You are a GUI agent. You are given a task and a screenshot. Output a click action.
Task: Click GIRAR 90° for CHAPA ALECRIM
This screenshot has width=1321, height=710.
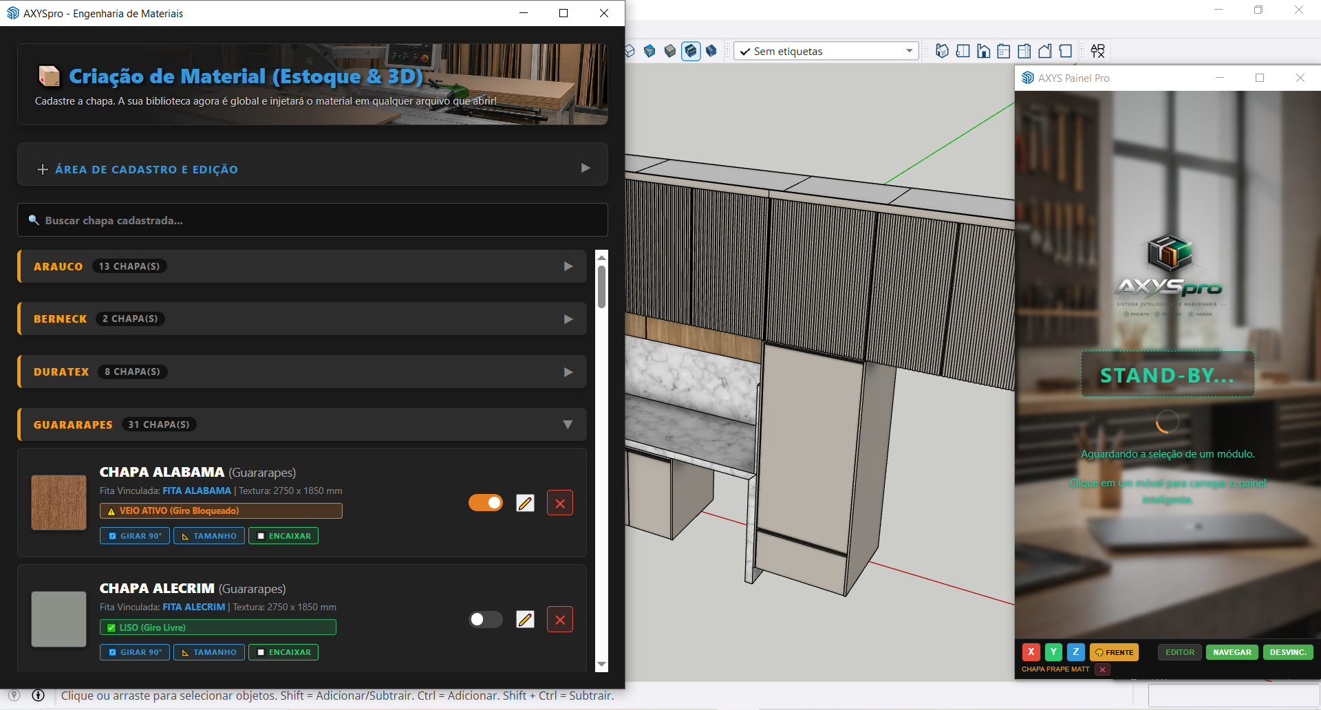(x=135, y=652)
